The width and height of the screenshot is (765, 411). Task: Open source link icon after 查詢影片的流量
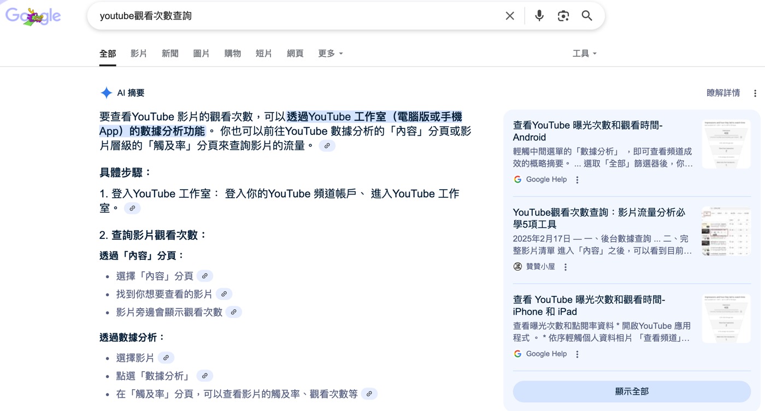point(327,146)
